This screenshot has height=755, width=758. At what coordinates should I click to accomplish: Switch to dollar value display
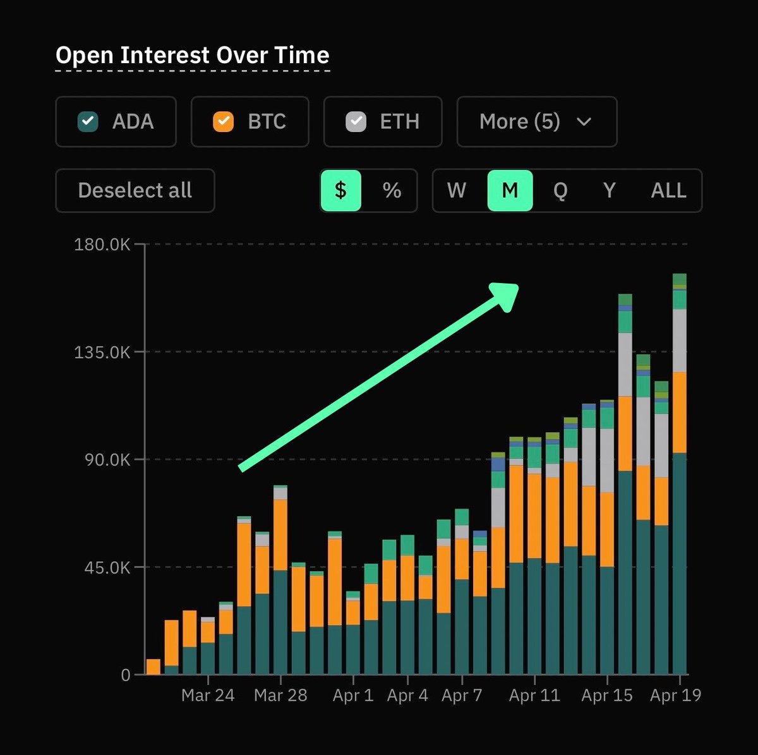click(x=341, y=190)
